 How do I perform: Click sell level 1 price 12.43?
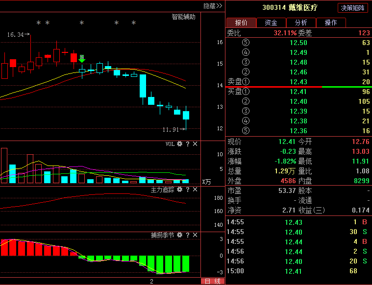[x=298, y=82]
